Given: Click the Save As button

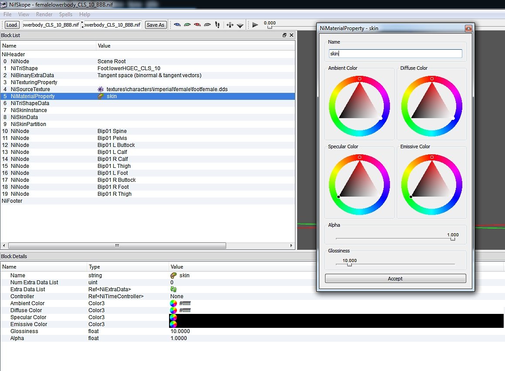Looking at the screenshot, I should click(x=156, y=25).
